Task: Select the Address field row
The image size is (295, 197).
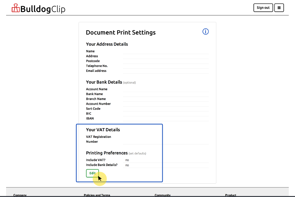Action: [147, 56]
